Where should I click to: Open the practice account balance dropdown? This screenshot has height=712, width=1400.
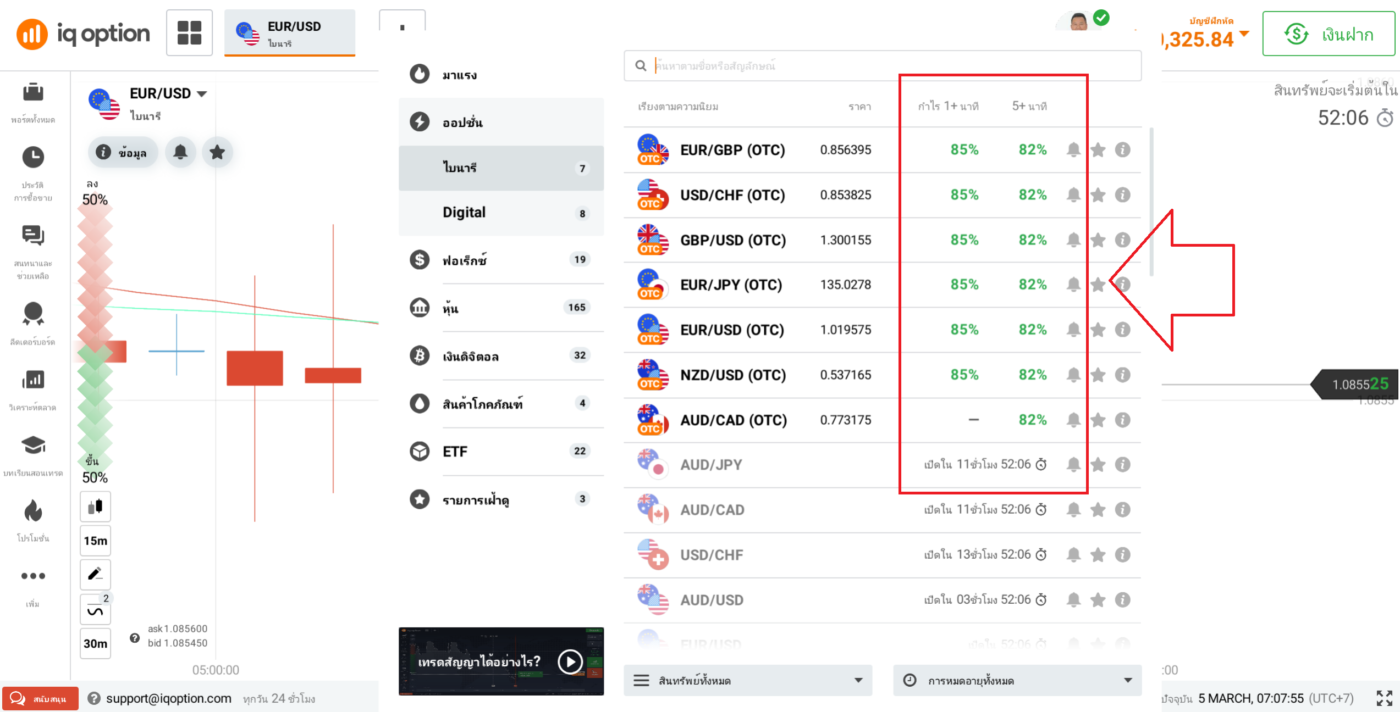point(1245,33)
